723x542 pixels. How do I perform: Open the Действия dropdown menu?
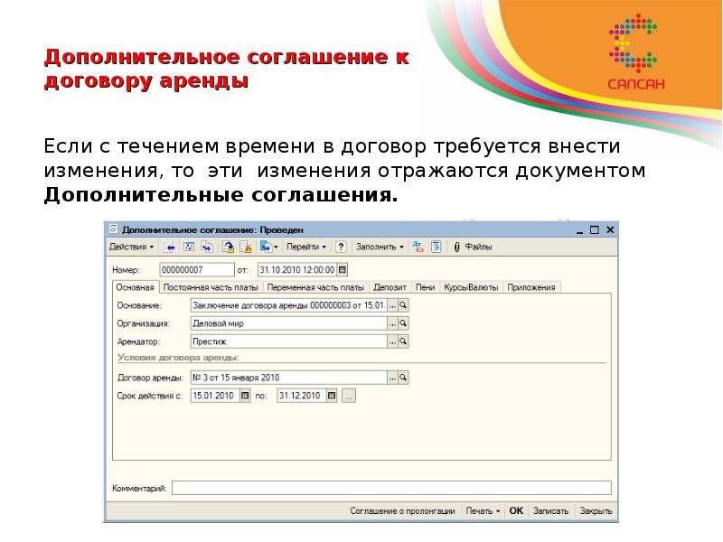(131, 247)
